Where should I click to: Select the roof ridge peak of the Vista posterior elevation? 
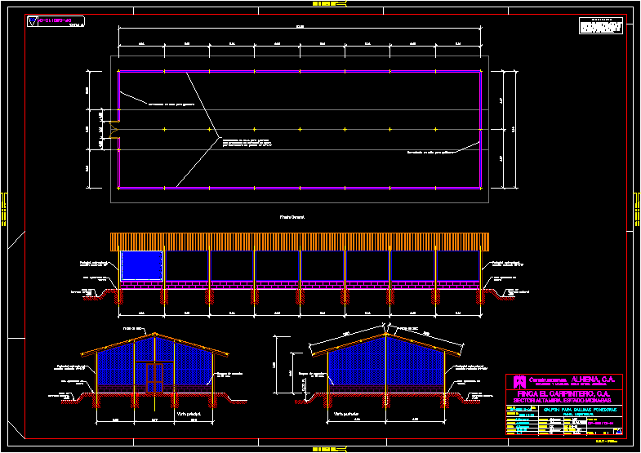[386, 333]
